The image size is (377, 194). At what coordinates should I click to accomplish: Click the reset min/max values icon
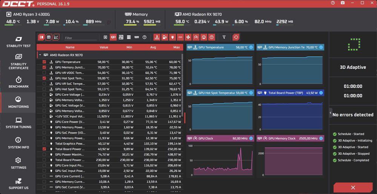[236, 37]
